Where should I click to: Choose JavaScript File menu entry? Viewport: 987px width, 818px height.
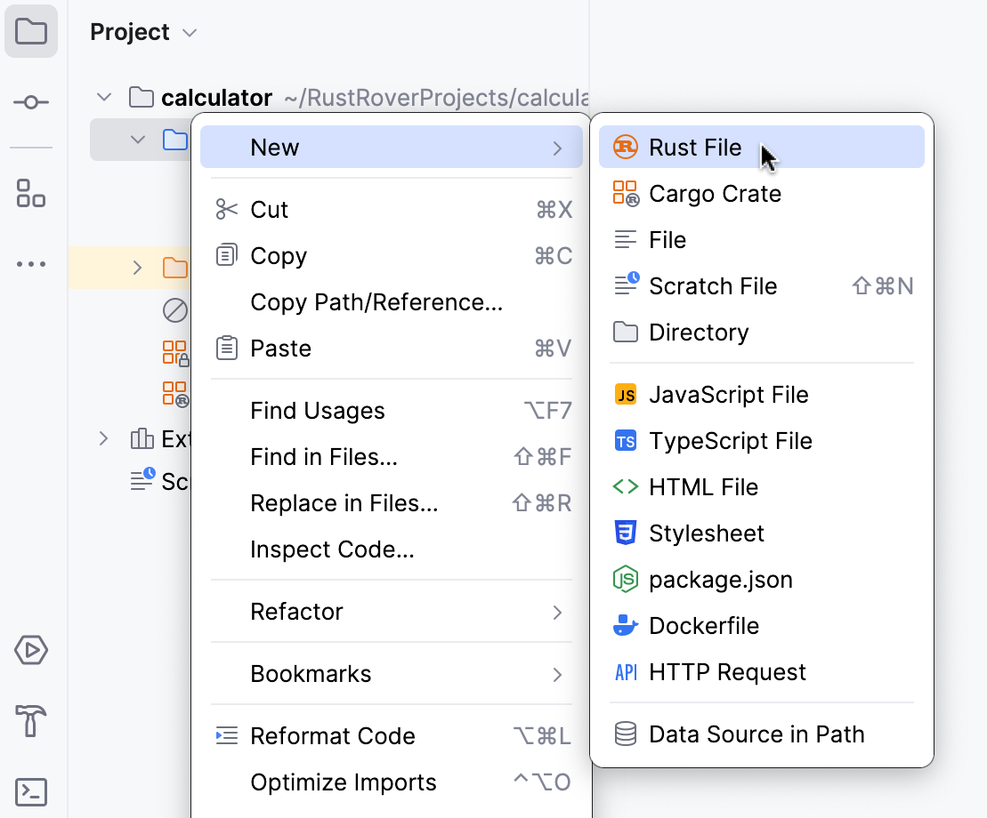click(x=762, y=394)
